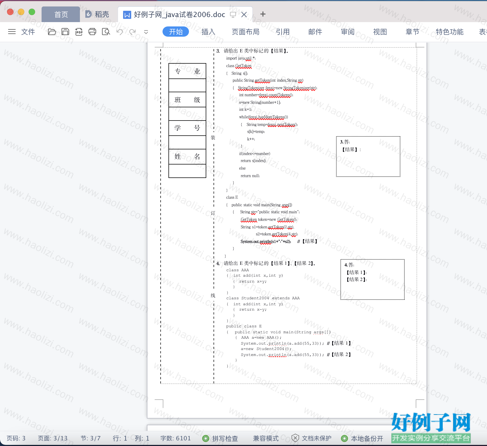Click question 4 heading text

[x=266, y=263]
